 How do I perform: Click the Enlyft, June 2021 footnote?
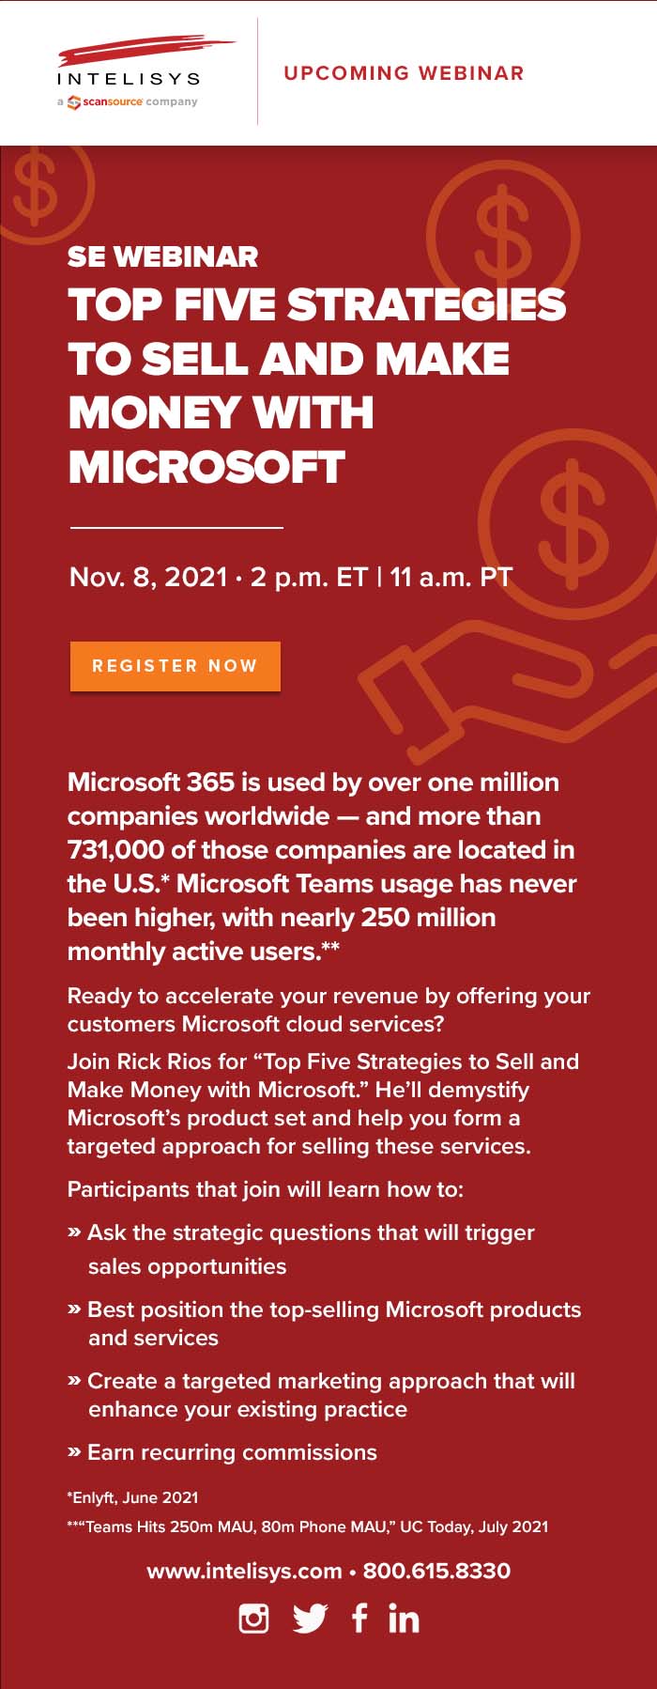click(x=132, y=1497)
